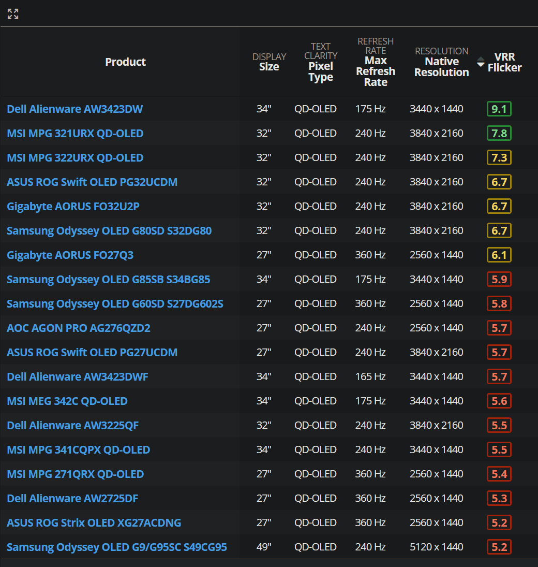Screen dimensions: 538x567
Task: Click the 5.8 VRR Flicker score
Action: 499,304
